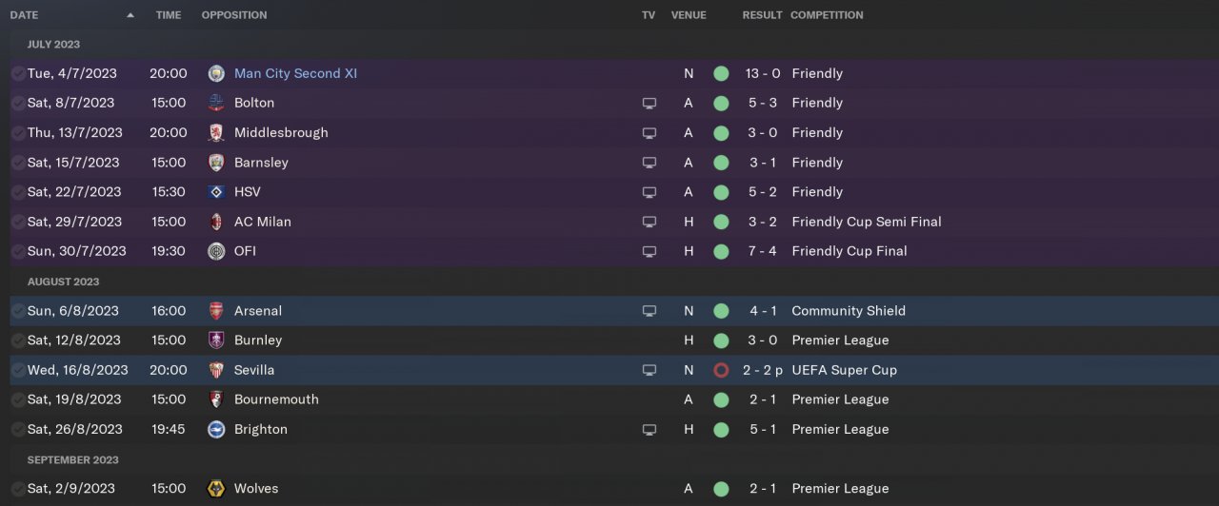Sort by the Opposition column header
The image size is (1219, 506).
pyautogui.click(x=234, y=15)
